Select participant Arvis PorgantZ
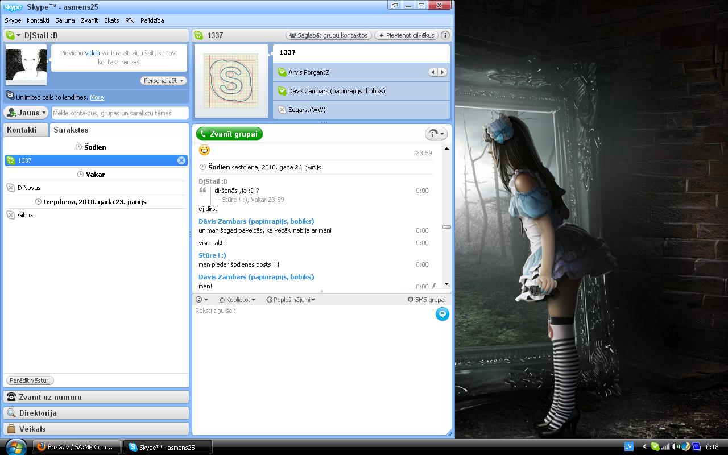Screen dimensions: 728x455 pyautogui.click(x=361, y=72)
